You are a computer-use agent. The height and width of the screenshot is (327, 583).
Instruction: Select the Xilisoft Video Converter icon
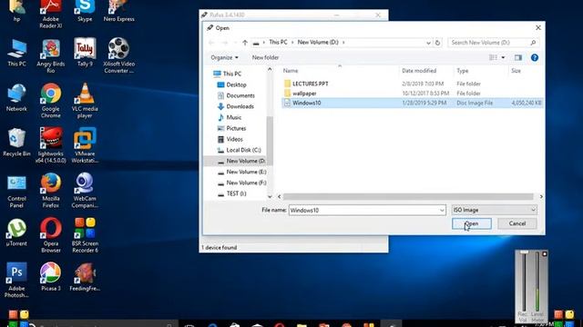point(118,56)
